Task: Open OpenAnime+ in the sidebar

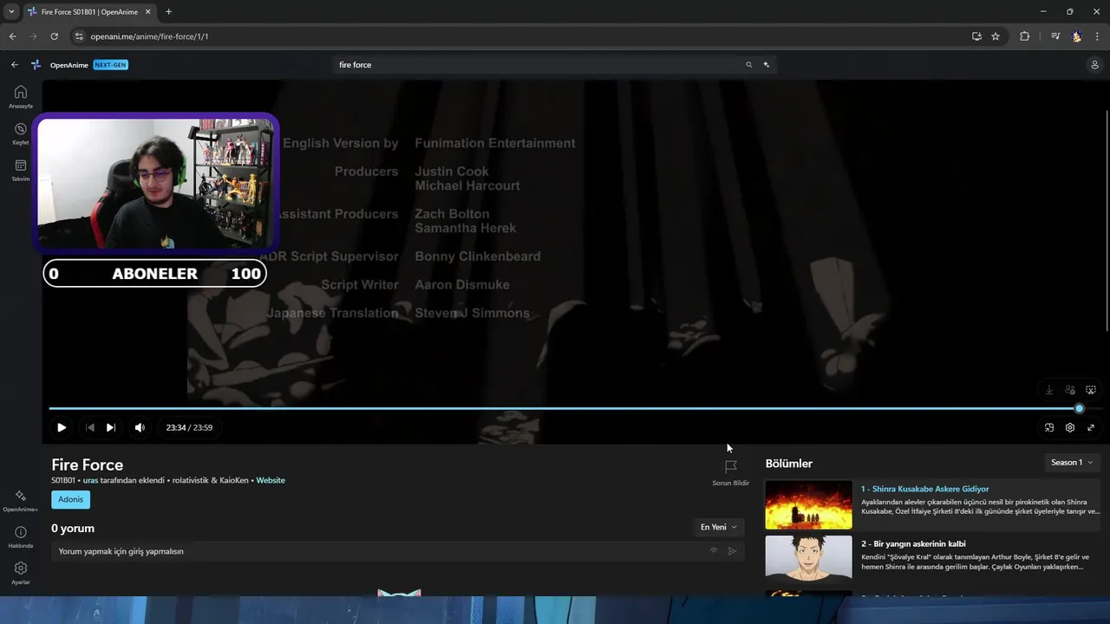Action: 21,501
